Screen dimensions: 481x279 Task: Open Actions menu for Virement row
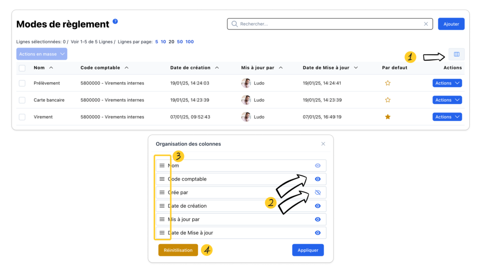pos(447,117)
